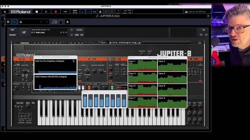250x140 pixels.
Task: Click the orange VCO-2 section header
Action: (x=92, y=59)
